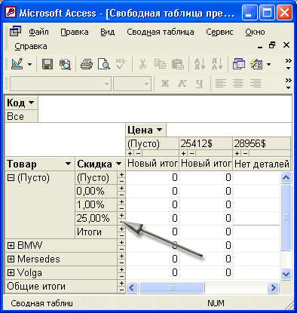Select the 28956$ column header
This screenshot has height=313, width=297.
coord(262,144)
